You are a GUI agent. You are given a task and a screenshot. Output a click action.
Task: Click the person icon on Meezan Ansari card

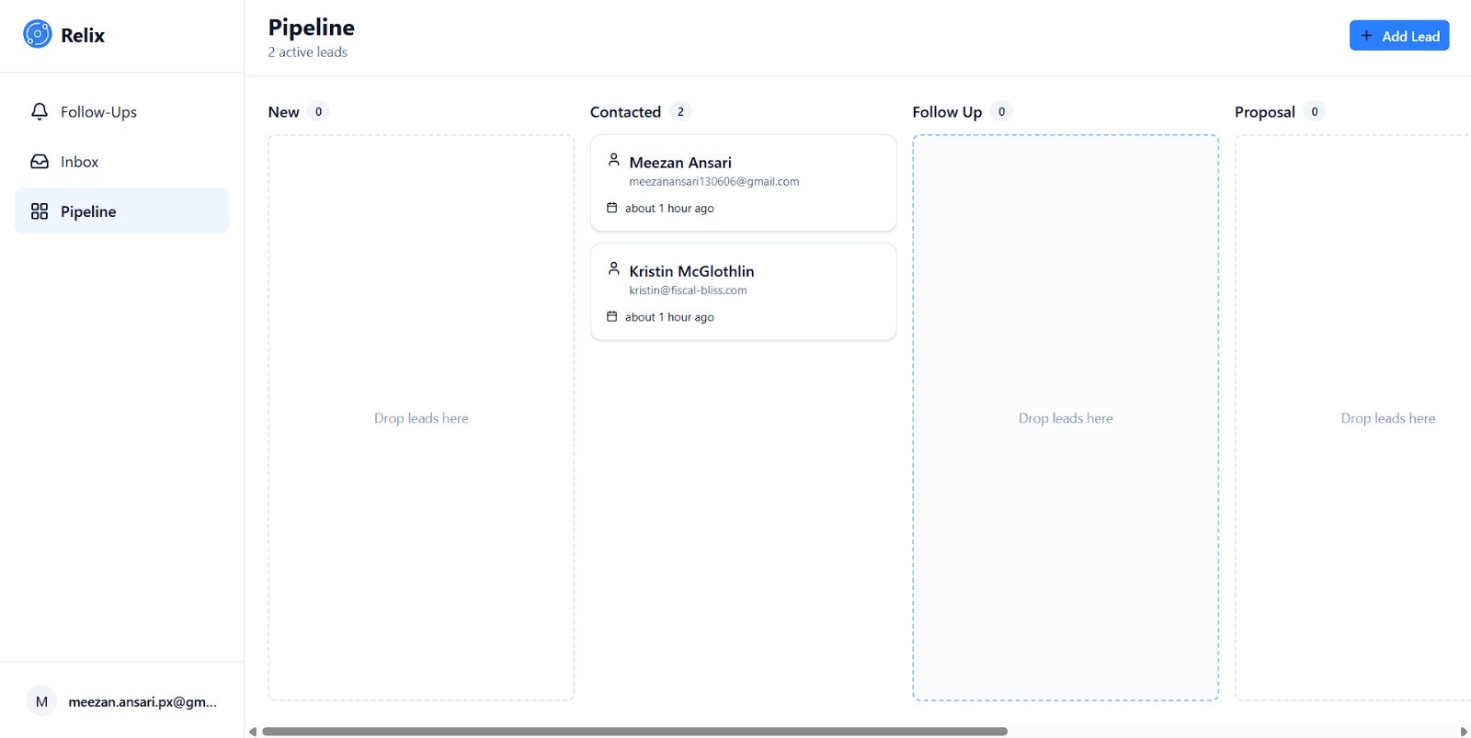pos(614,160)
